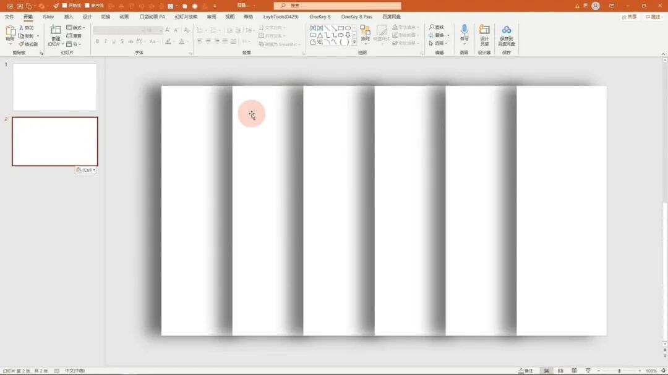Click the Find (查找) magnifier icon
This screenshot has height=375, width=668.
[432, 27]
